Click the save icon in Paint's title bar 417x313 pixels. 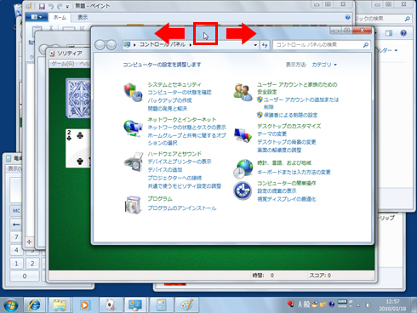click(x=42, y=6)
